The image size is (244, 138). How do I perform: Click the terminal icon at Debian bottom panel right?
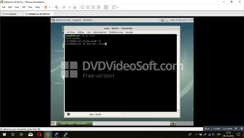click(x=173, y=123)
